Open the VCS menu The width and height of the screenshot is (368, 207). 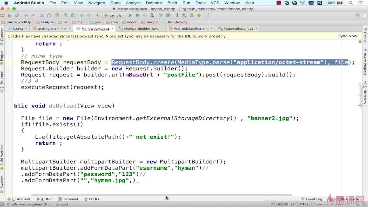point(215,3)
